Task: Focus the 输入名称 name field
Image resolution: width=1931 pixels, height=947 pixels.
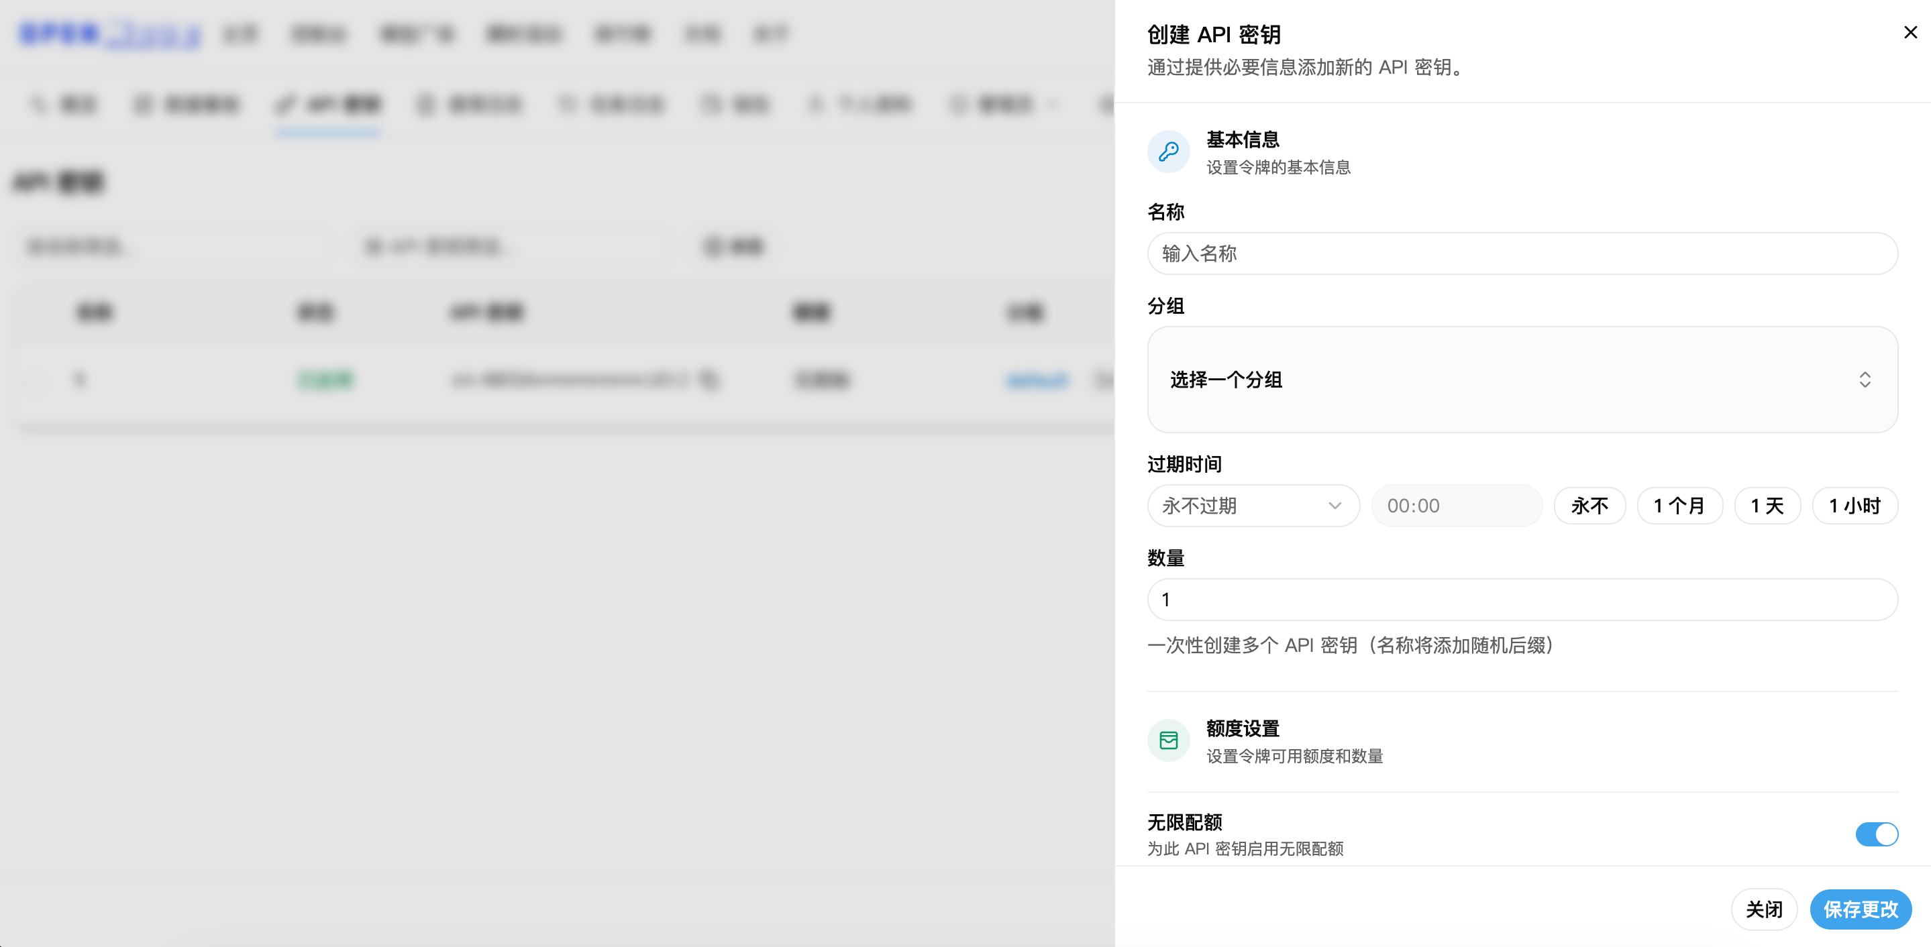Action: [x=1522, y=254]
